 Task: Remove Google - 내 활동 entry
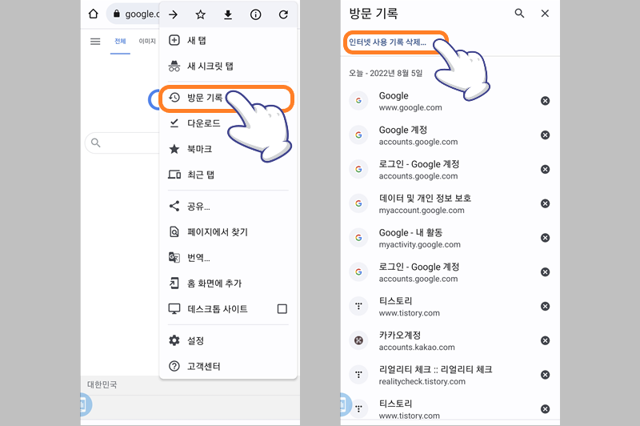(545, 238)
